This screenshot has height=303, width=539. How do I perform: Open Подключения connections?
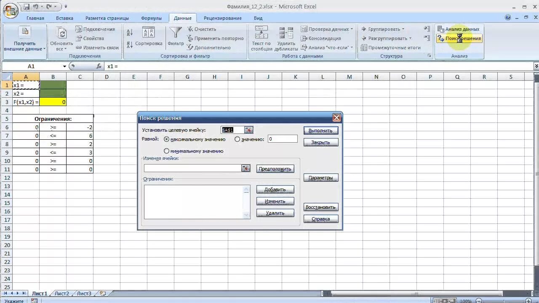tap(95, 29)
